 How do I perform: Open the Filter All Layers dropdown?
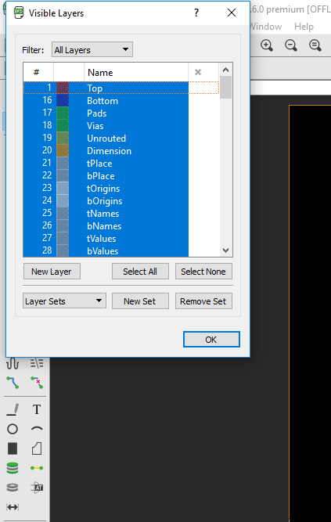click(x=92, y=49)
